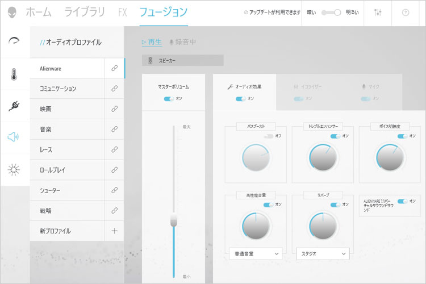The width and height of the screenshot is (426, 284).
Task: Open the sunburst sidebar icon
Action: point(14,170)
